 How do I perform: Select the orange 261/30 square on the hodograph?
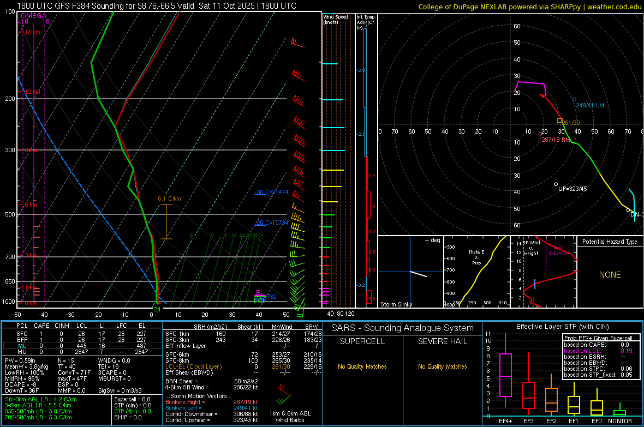(x=560, y=121)
